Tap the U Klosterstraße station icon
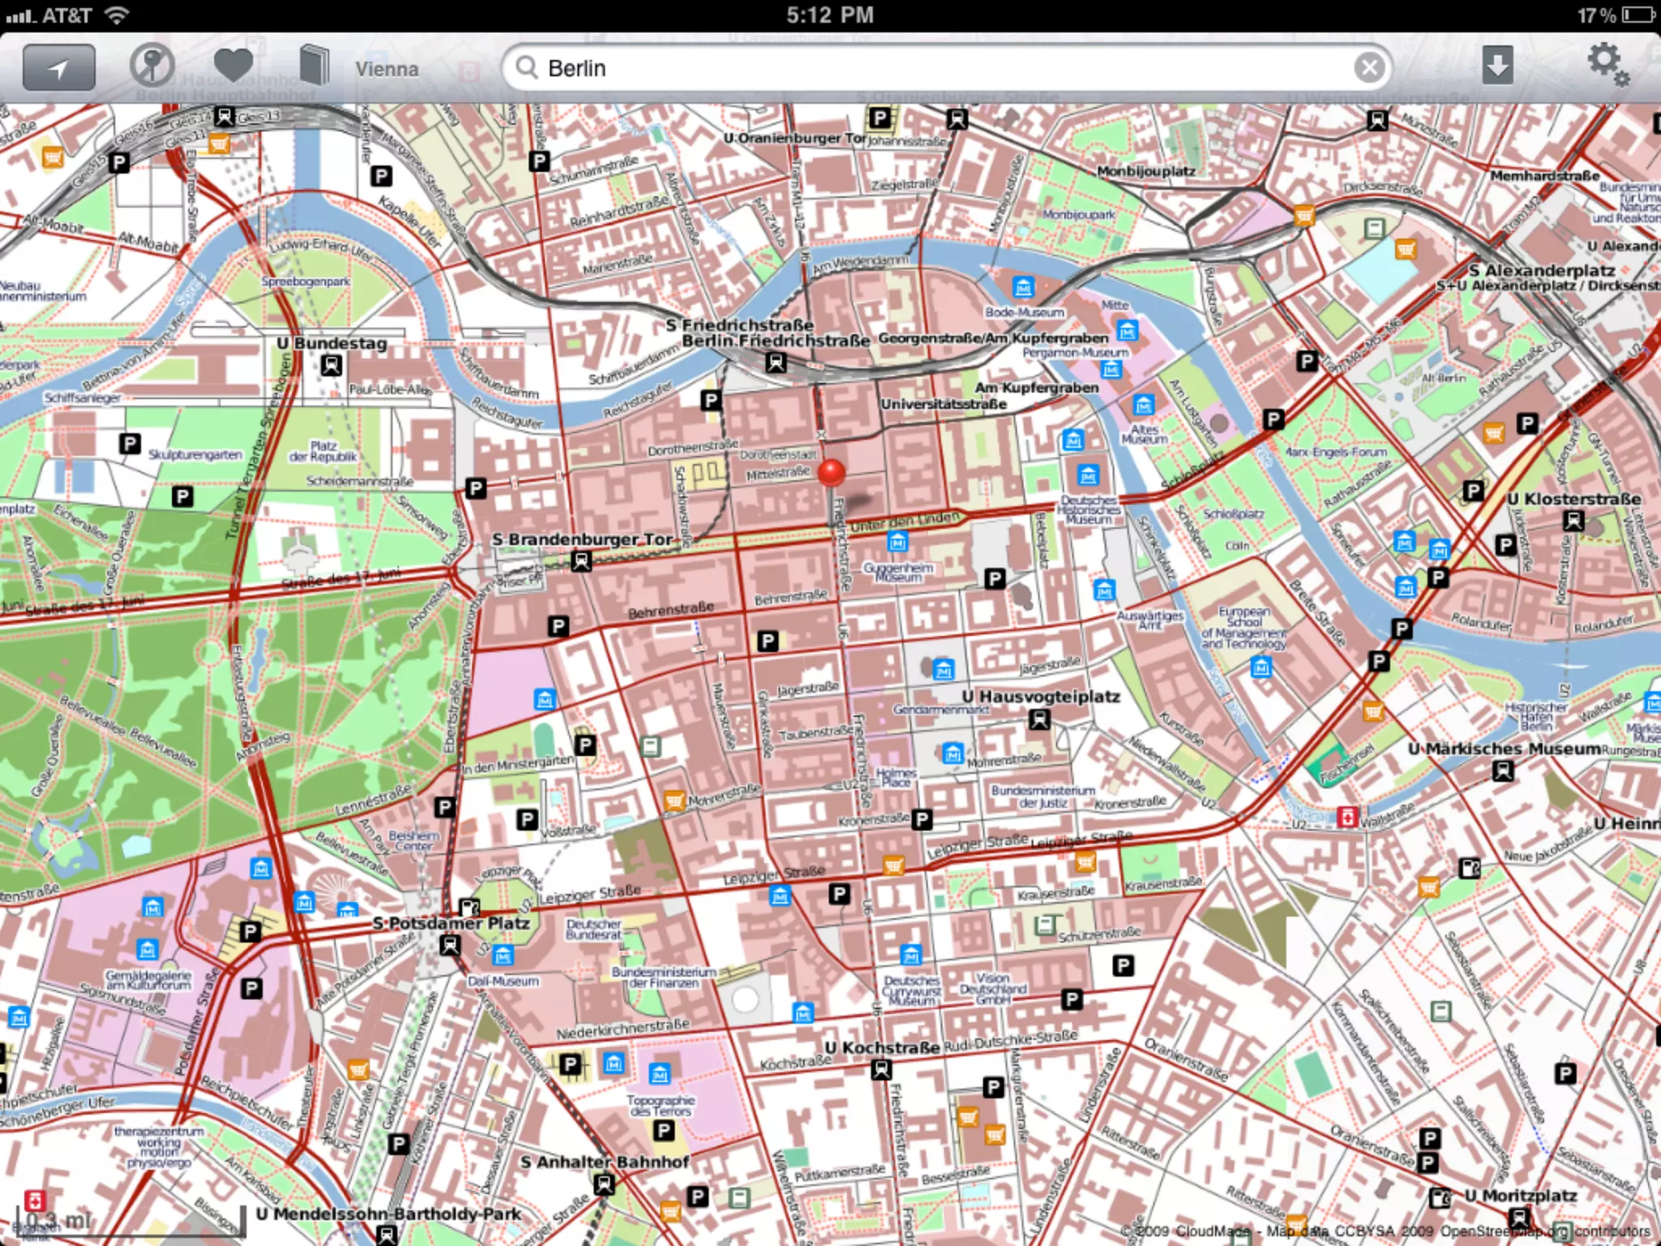 coord(1573,521)
